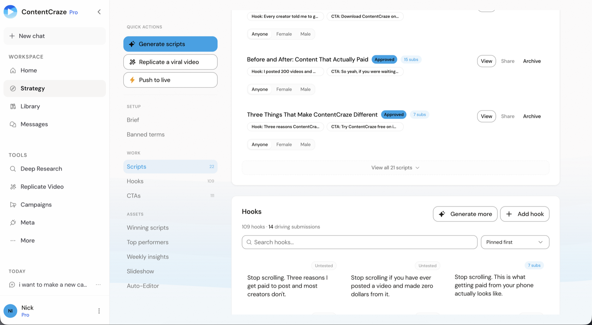Screen dimensions: 592x325
Task: Share the Before and After script
Action: tap(508, 61)
